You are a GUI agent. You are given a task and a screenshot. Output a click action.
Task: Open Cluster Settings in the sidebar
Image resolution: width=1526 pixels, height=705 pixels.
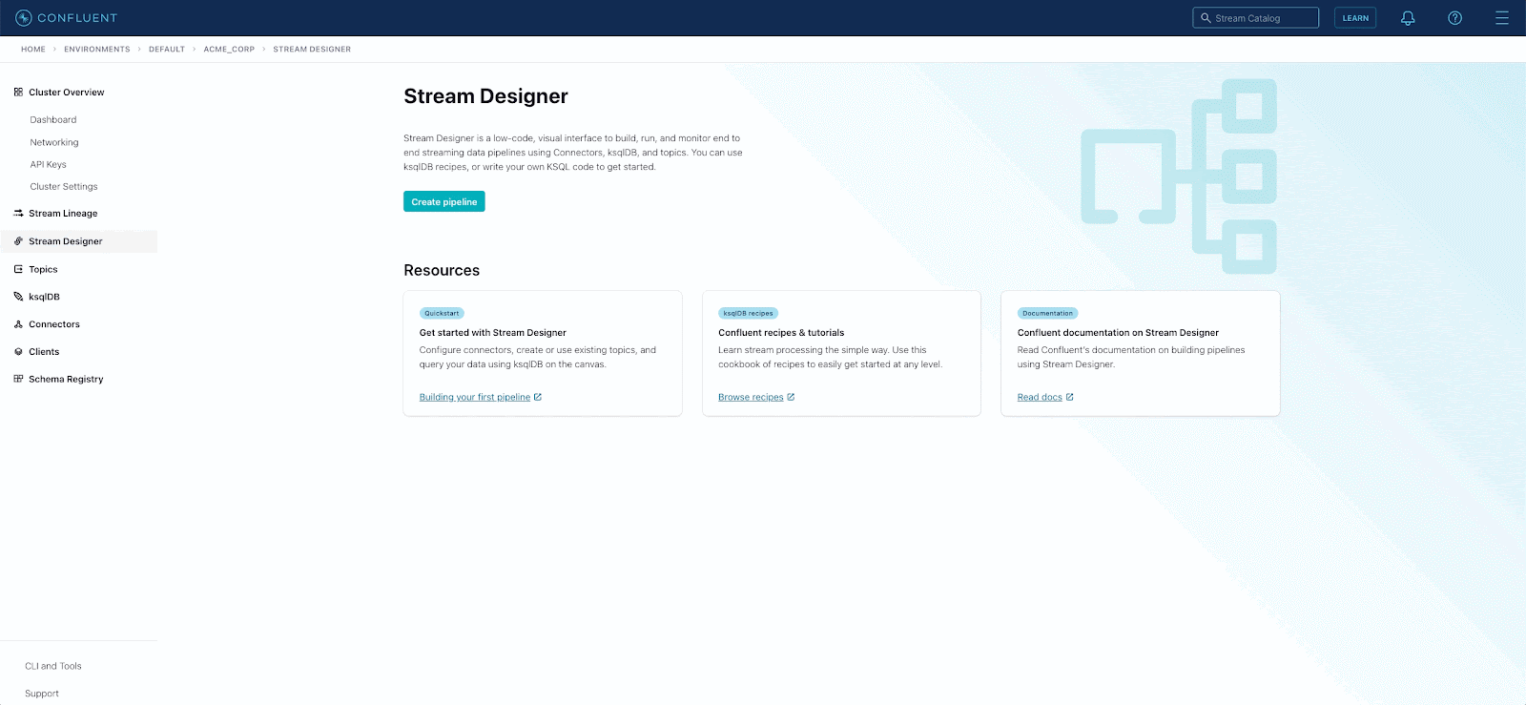(64, 187)
